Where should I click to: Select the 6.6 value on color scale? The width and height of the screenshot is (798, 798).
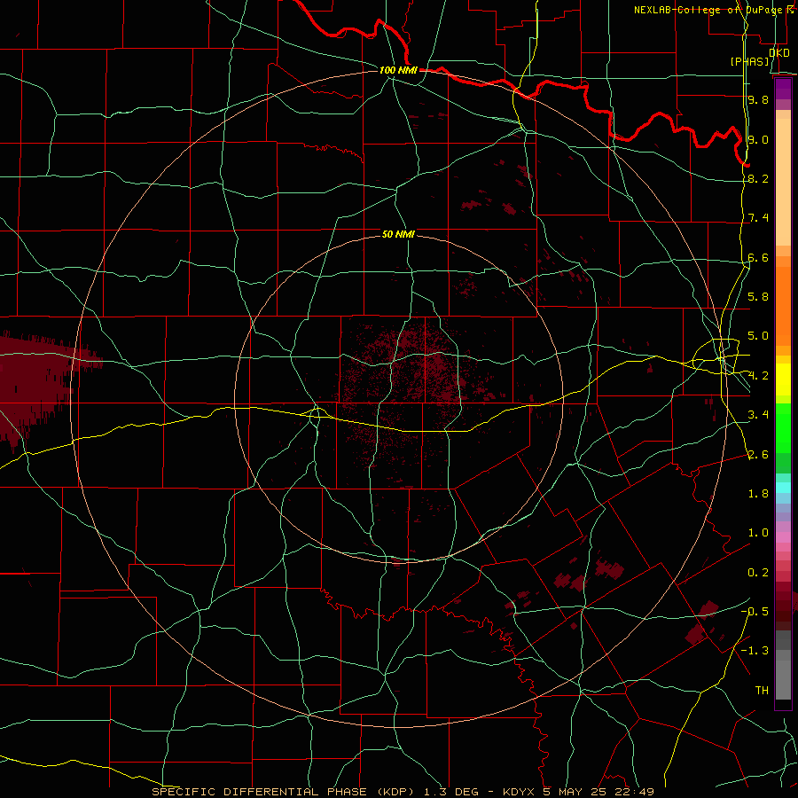758,257
